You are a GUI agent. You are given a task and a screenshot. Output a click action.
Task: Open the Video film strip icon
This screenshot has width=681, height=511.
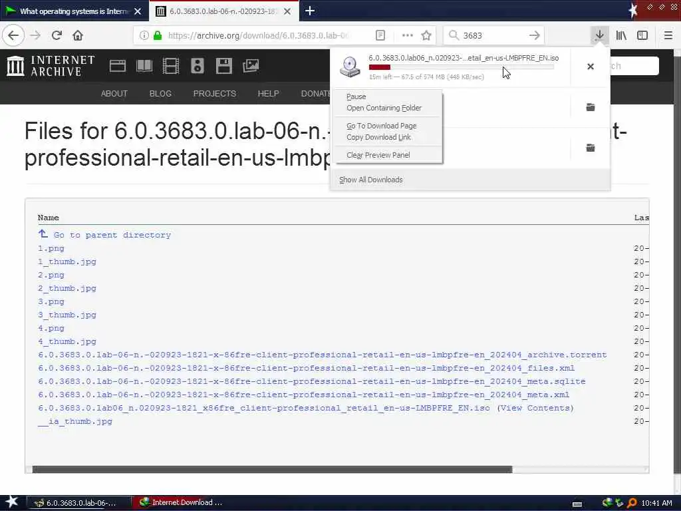(x=171, y=66)
